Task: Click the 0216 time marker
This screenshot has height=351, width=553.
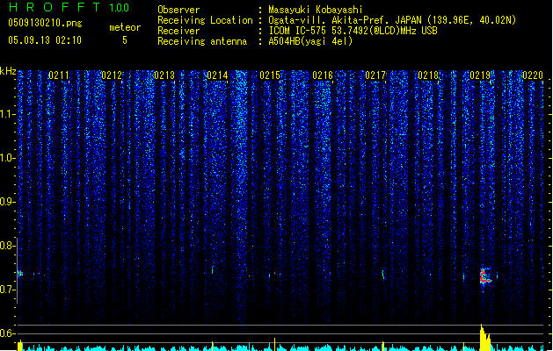Action: 323,75
